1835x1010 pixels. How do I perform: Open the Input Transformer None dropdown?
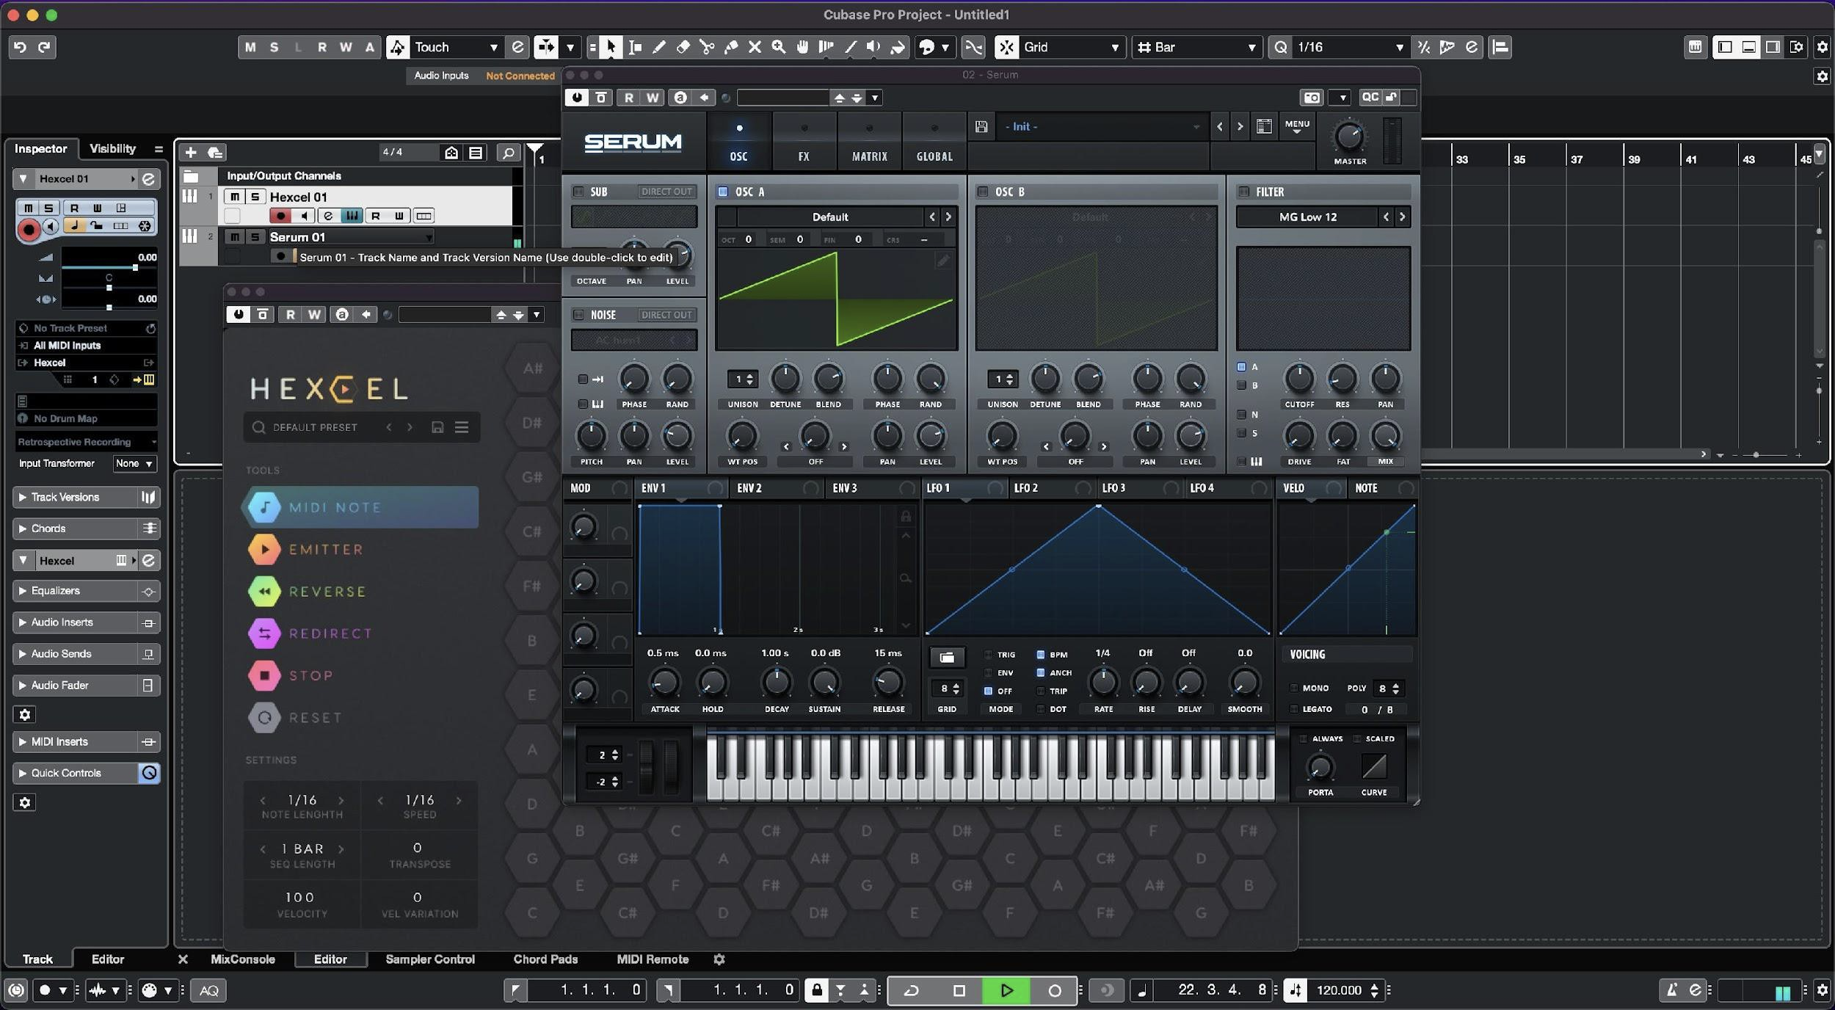[134, 464]
